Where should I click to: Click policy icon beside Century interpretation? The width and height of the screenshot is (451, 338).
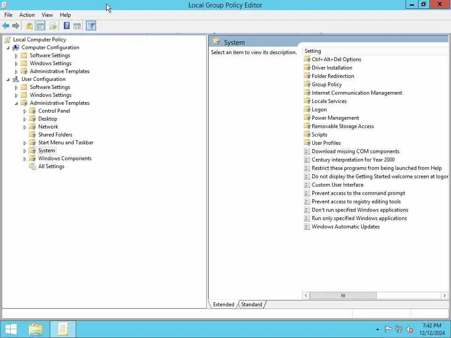point(307,160)
